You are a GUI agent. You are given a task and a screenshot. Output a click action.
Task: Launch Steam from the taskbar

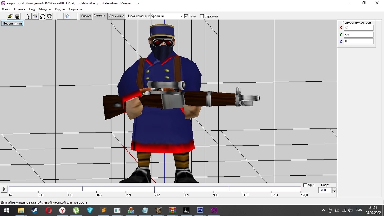(35, 210)
